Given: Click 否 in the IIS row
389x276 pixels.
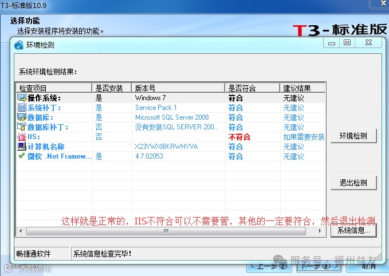Looking at the screenshot, I should click(x=99, y=137).
